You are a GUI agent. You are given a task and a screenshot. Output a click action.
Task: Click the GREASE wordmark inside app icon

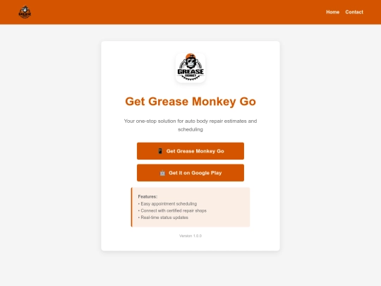(x=190, y=71)
